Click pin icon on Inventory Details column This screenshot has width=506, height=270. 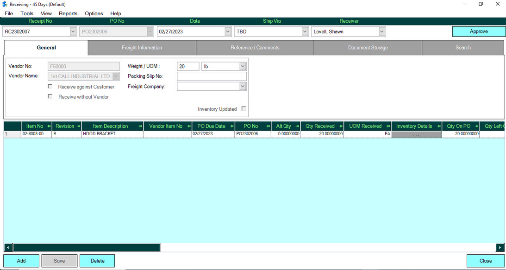(x=438, y=126)
